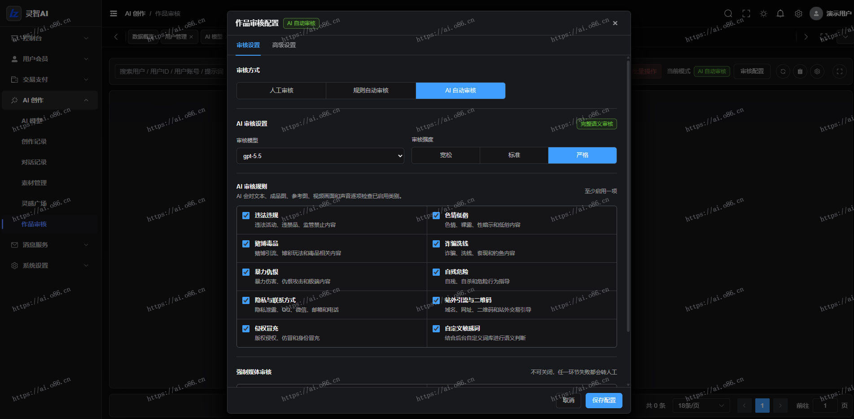Select 人工审核 review method
854x419 pixels.
(x=281, y=91)
